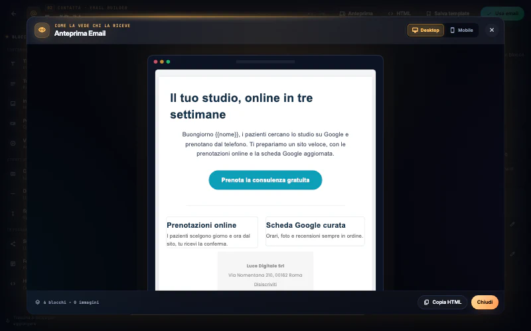Click the address 'Via Nomentana 210, 00162 Roma'
The width and height of the screenshot is (531, 331).
265,275
